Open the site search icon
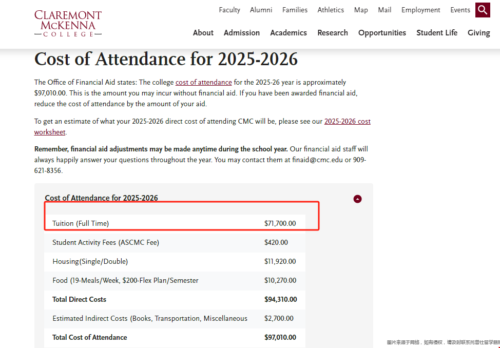 point(483,10)
